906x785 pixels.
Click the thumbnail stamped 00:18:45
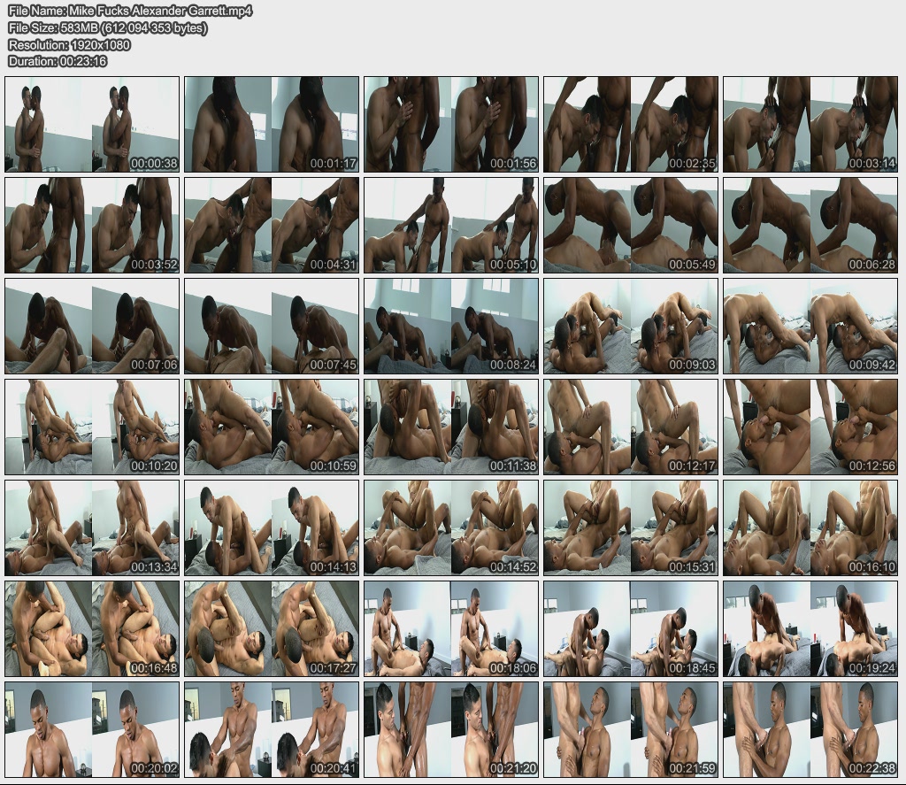(631, 628)
